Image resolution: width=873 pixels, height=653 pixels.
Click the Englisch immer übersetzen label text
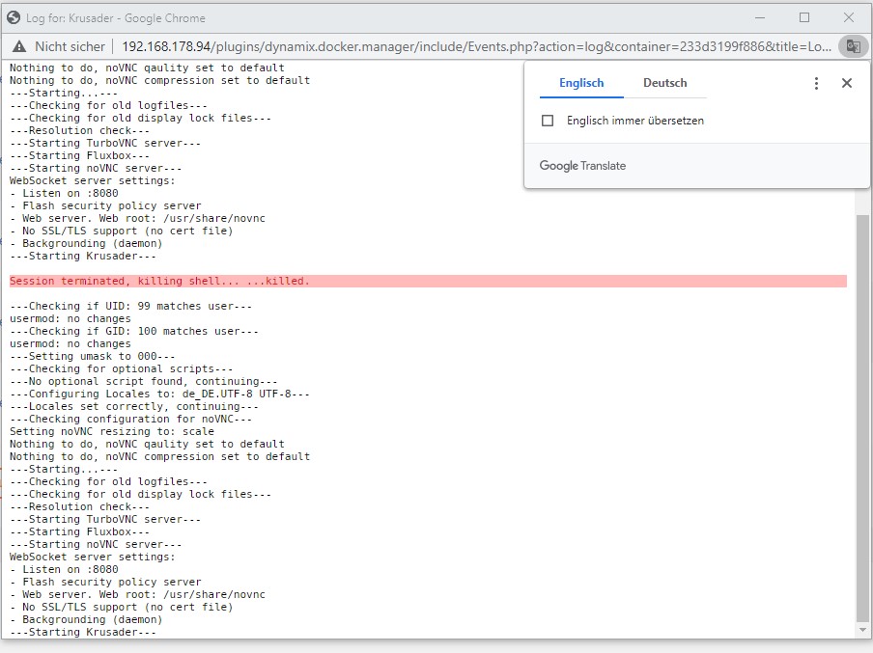[635, 121]
